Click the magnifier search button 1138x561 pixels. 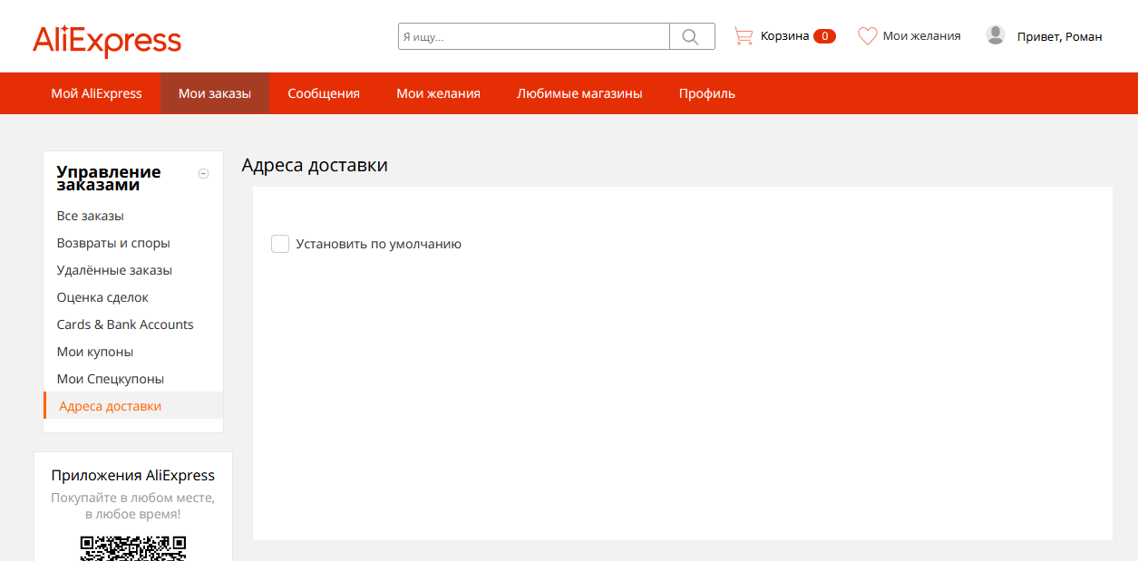tap(692, 36)
